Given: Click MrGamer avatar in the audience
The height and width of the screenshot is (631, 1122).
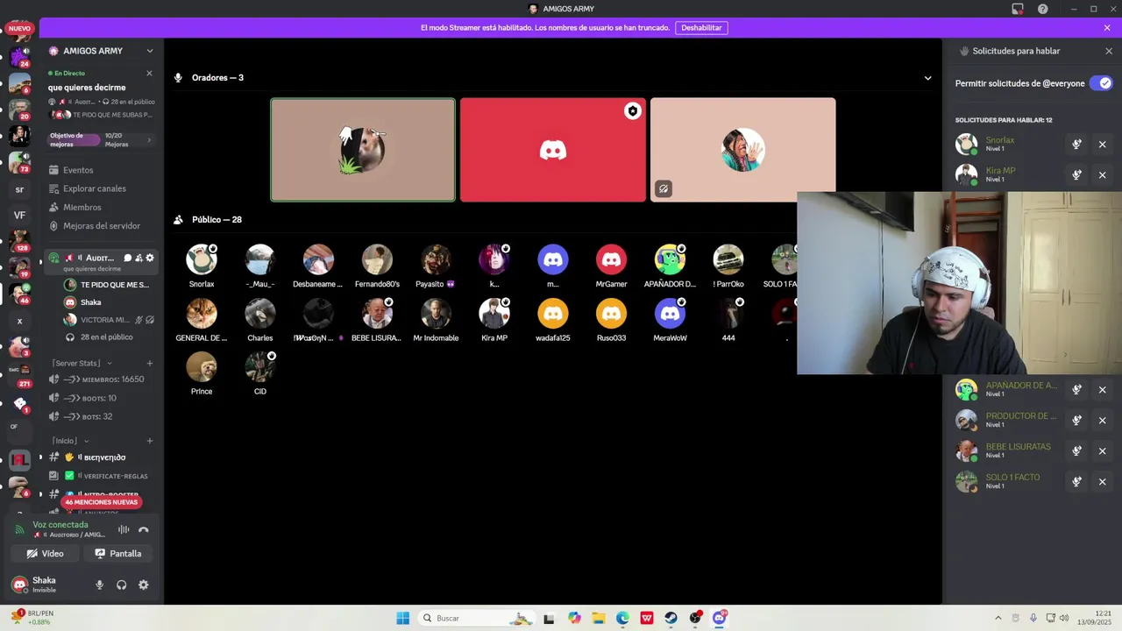Looking at the screenshot, I should coord(611,259).
